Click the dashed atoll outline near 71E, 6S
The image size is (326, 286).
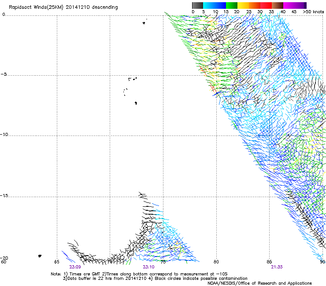point(125,92)
